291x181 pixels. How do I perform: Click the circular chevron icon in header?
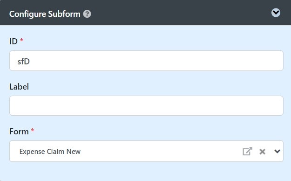(276, 13)
